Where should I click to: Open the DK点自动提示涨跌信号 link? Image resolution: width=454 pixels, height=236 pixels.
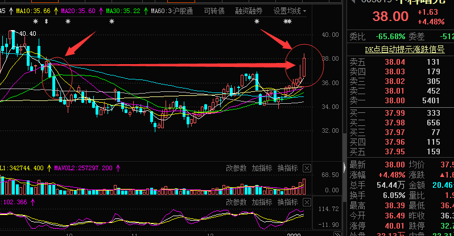[x=405, y=49]
